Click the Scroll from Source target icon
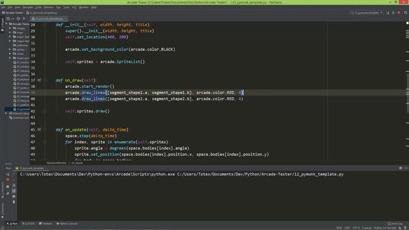The width and height of the screenshot is (409, 230). 19,19
